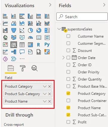This screenshot has width=108, height=127.
Task: Select the ArcGIS Maps visual
Action: coord(47,52)
